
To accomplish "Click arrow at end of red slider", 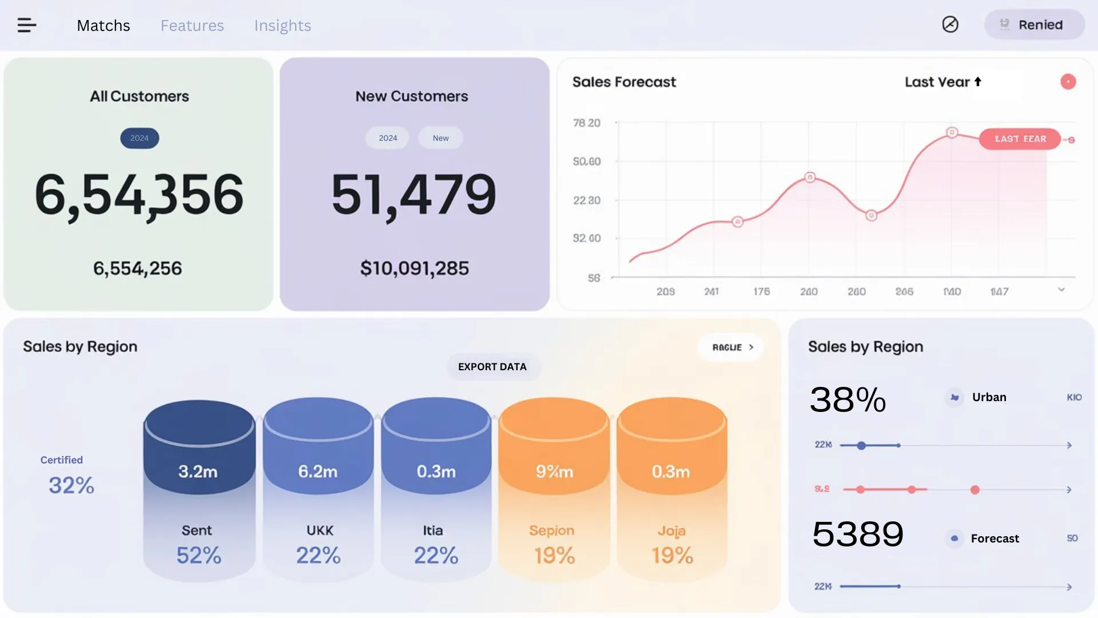I will (x=1069, y=490).
